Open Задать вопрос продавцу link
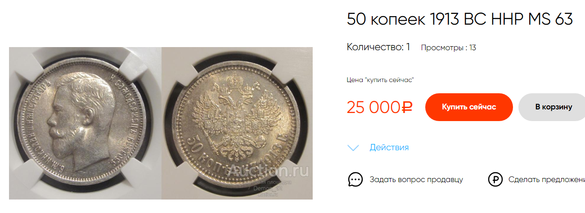The height and width of the screenshot is (213, 585). pos(416,179)
